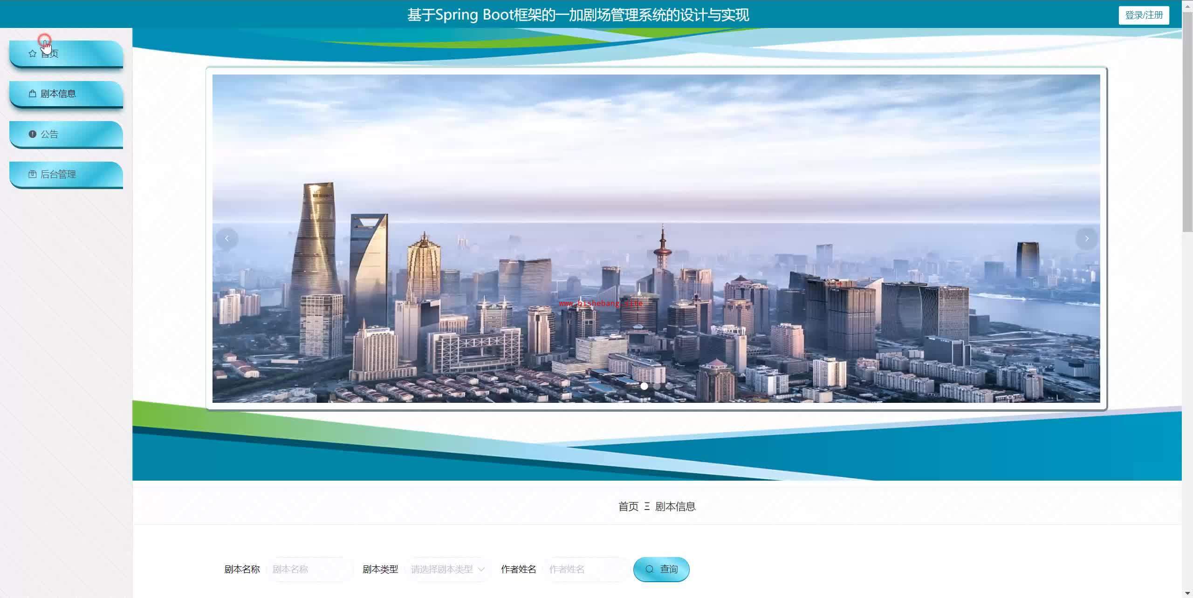Click the 首页 breadcrumb link
Image resolution: width=1193 pixels, height=598 pixels.
628,506
